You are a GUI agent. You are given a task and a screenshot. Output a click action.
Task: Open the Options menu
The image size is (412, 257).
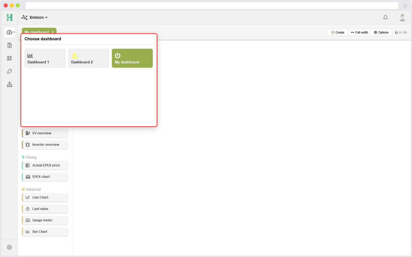[x=381, y=32]
